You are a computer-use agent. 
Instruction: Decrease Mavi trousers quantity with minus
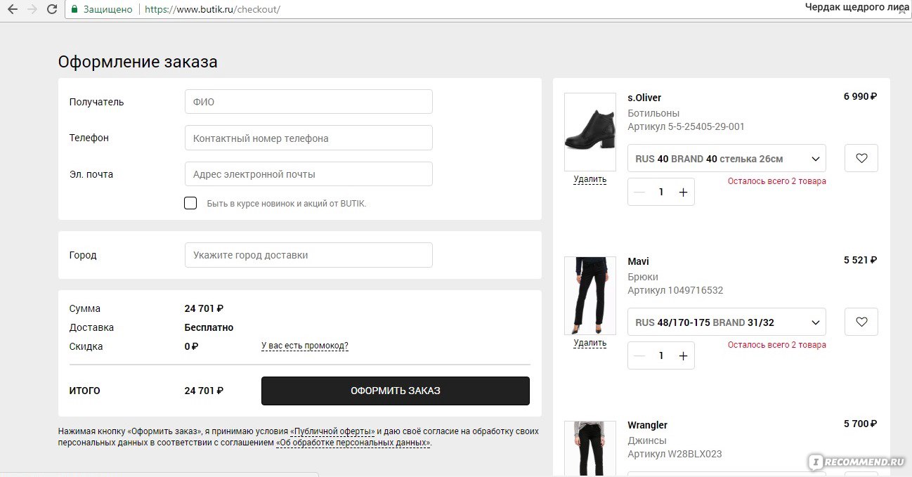(x=639, y=356)
